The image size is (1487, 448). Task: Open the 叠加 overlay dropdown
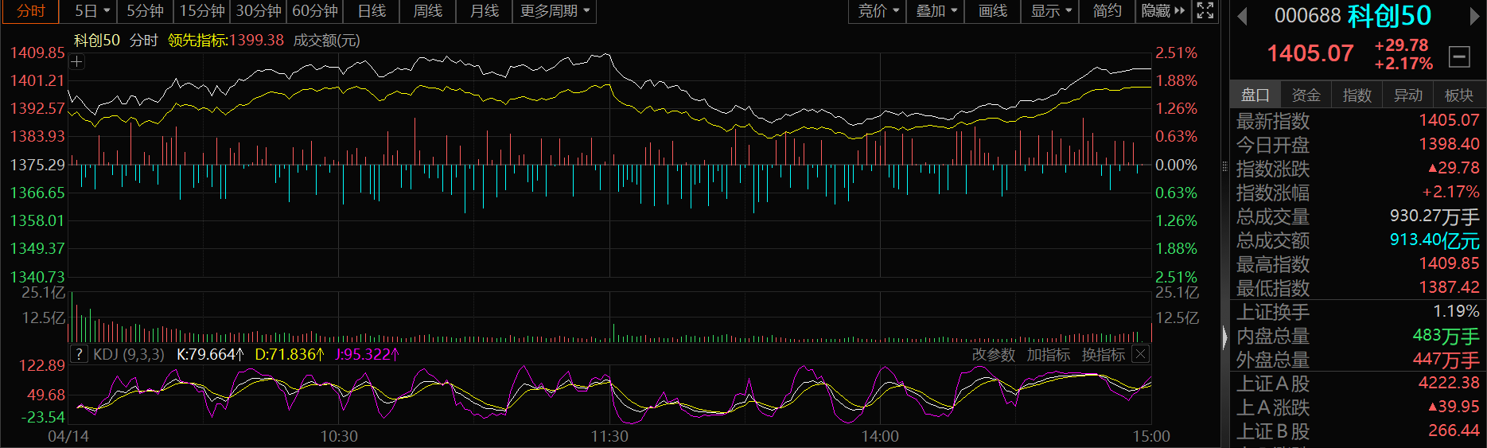point(936,10)
